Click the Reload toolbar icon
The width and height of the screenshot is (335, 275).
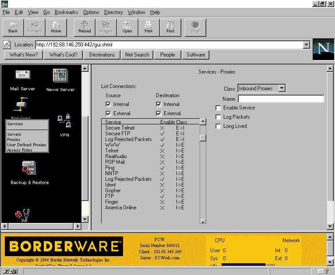[85, 27]
